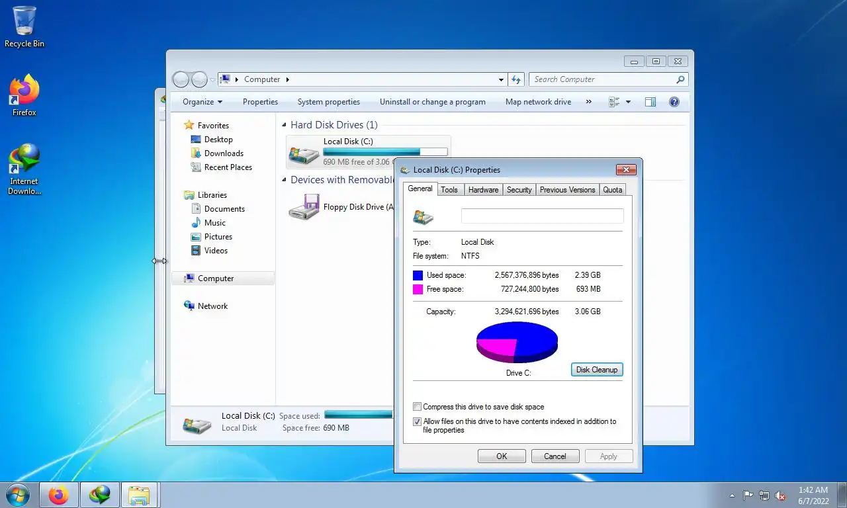This screenshot has width=847, height=508.
Task: Click the Libraries icon in the navigation pane
Action: 189,195
